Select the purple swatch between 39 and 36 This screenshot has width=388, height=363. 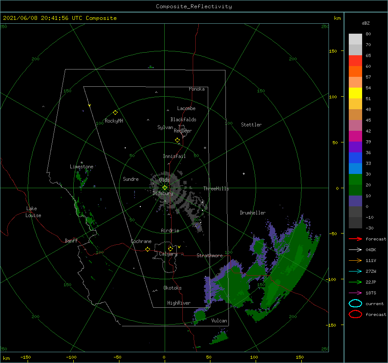coord(355,147)
